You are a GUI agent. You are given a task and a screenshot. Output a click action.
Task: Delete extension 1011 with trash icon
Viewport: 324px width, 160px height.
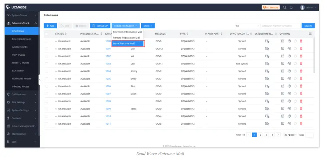(x=301, y=124)
